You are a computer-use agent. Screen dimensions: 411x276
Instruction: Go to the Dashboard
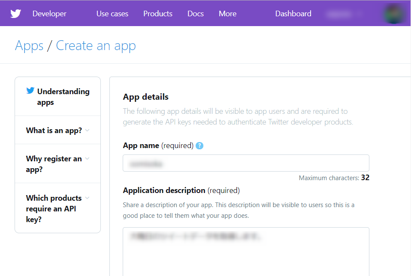click(x=293, y=14)
